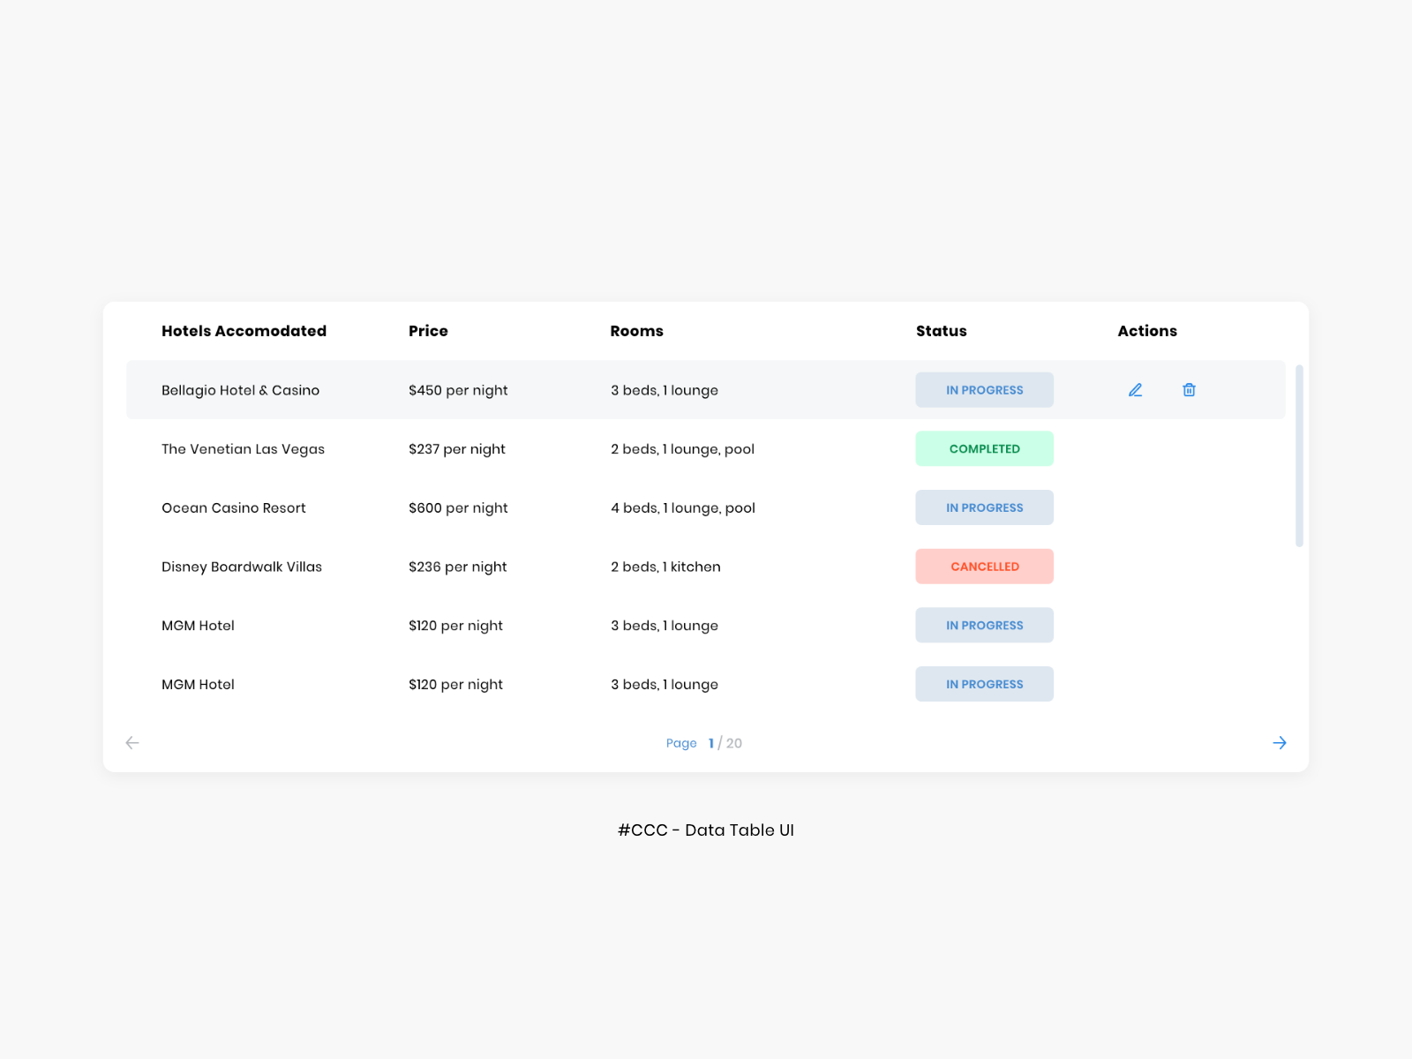Select the edit pencil icon for Bellagio Hotel
The height and width of the screenshot is (1059, 1412).
(1135, 389)
